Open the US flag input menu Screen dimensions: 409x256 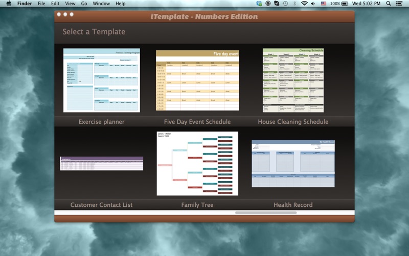point(324,4)
